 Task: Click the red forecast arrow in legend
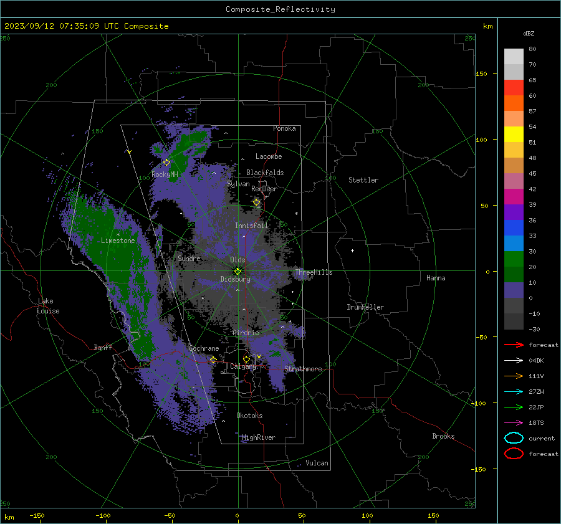[514, 345]
